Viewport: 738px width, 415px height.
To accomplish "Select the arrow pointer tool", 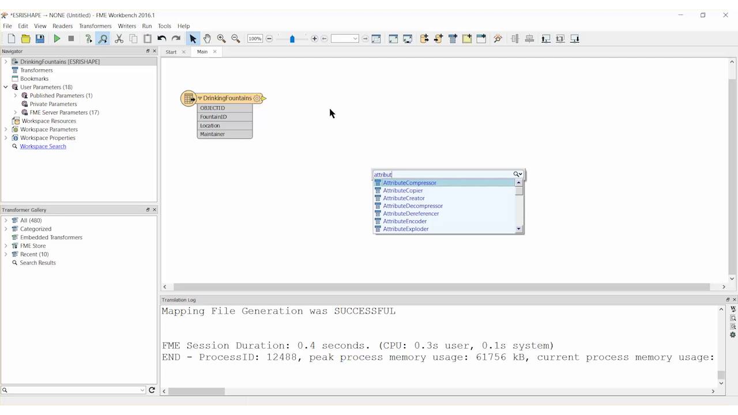I will 193,39.
